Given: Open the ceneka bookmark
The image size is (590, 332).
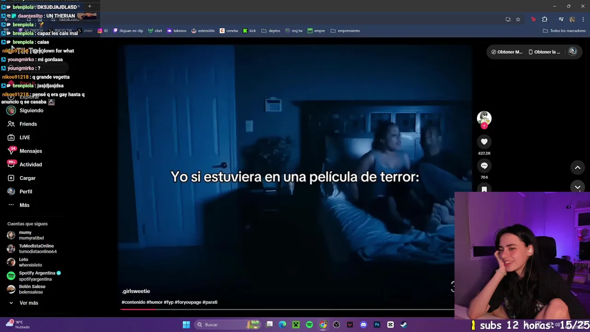Looking at the screenshot, I should click(x=229, y=31).
